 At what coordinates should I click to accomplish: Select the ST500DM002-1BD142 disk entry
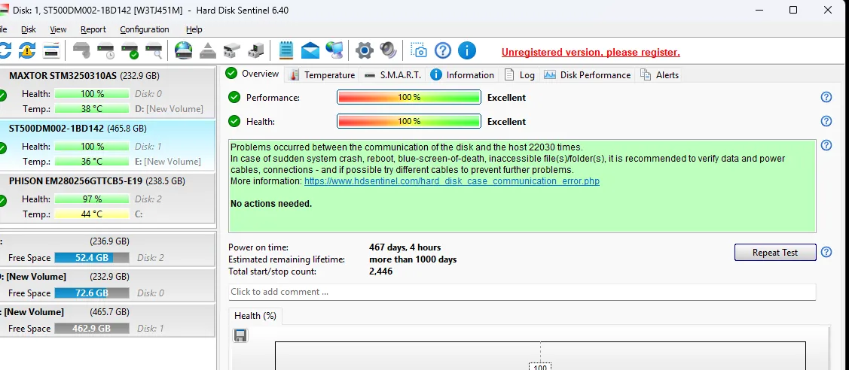point(107,144)
